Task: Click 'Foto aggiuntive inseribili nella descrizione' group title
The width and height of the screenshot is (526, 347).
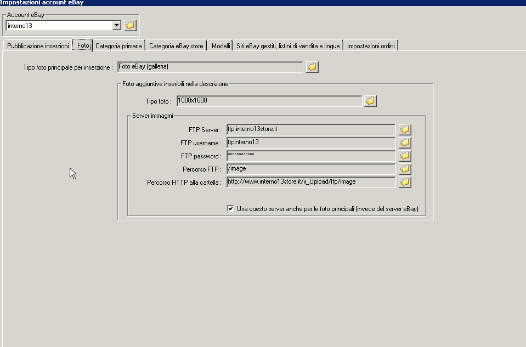Action: coord(175,84)
